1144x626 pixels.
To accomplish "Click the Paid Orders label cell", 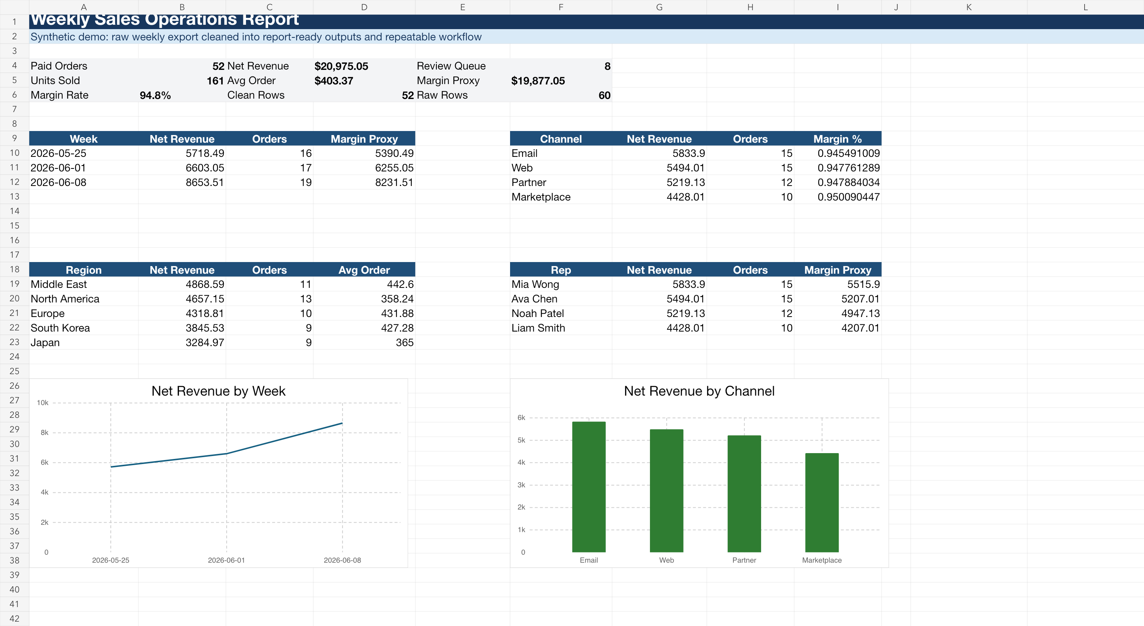I will (83, 66).
